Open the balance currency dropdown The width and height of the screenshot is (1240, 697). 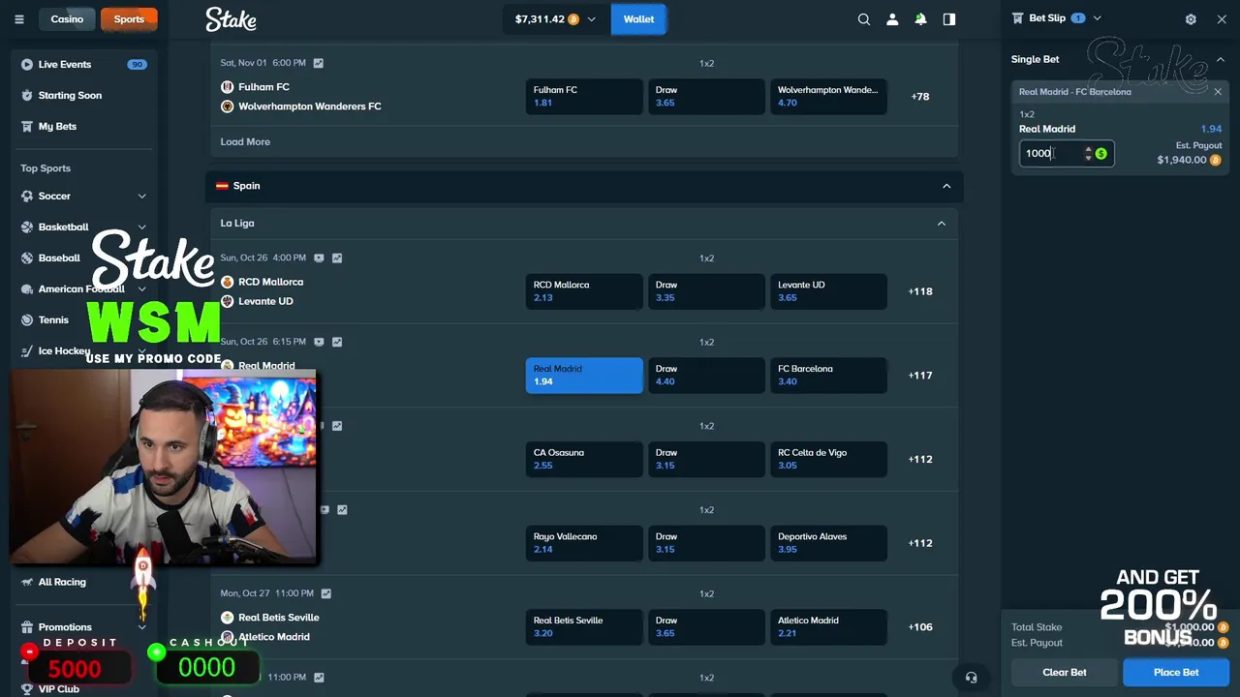point(591,19)
